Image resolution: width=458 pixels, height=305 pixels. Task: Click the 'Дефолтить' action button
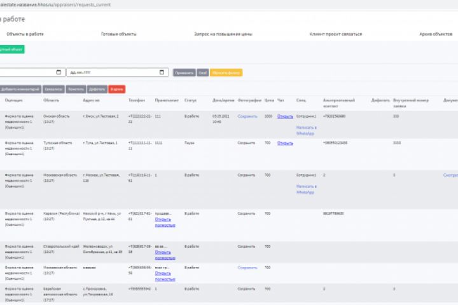pyautogui.click(x=97, y=89)
